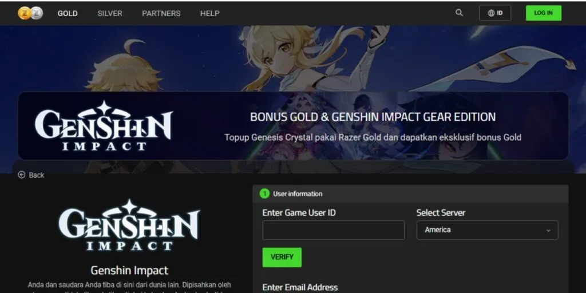
Task: Click the 'Genshin Impact' title text
Action: (x=129, y=270)
